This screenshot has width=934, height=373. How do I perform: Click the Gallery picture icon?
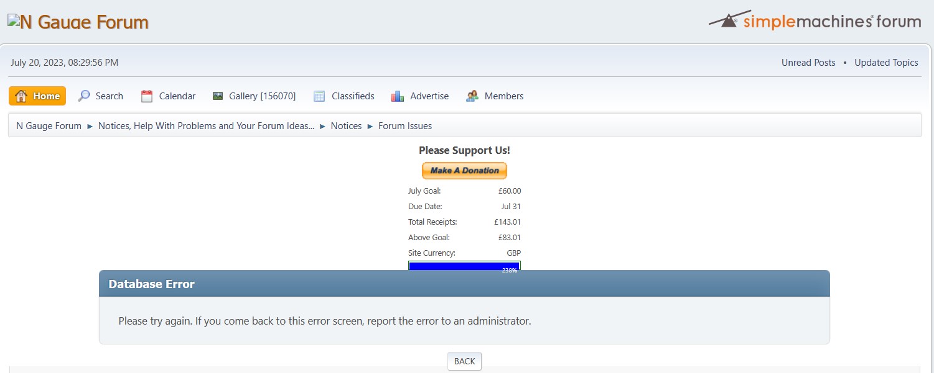[218, 96]
